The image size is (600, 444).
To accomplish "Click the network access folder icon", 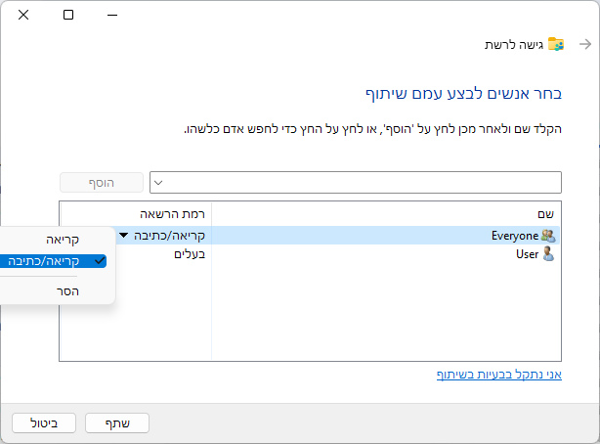I will [556, 45].
